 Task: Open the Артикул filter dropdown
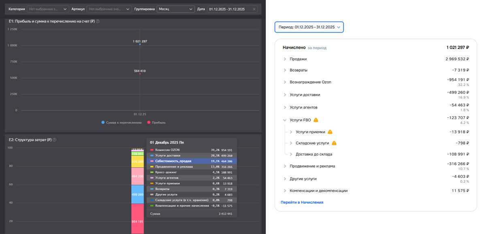coord(109,9)
